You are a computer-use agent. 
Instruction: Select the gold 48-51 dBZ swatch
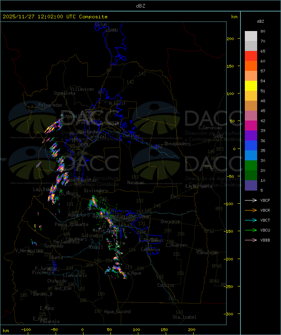click(251, 95)
